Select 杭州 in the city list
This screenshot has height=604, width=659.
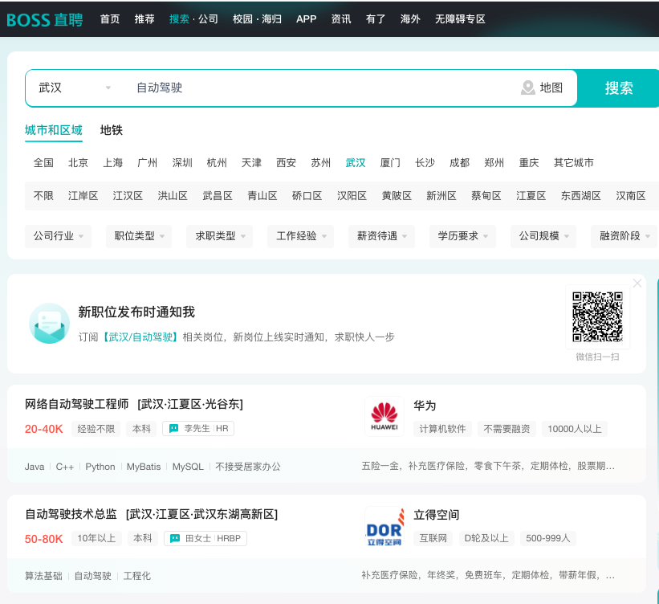tap(217, 163)
